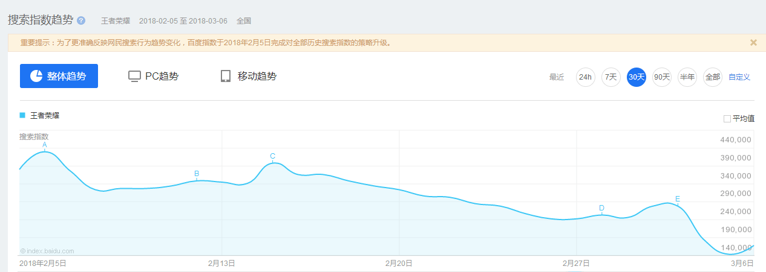The image size is (766, 272).
Task: Click the date range 2018-02-05 至 2018-03-06
Action: coord(183,21)
